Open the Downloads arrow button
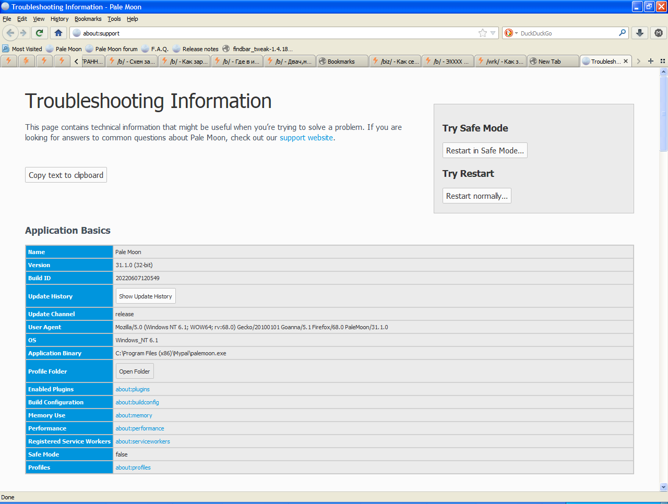Viewport: 668px width, 504px height. point(640,33)
